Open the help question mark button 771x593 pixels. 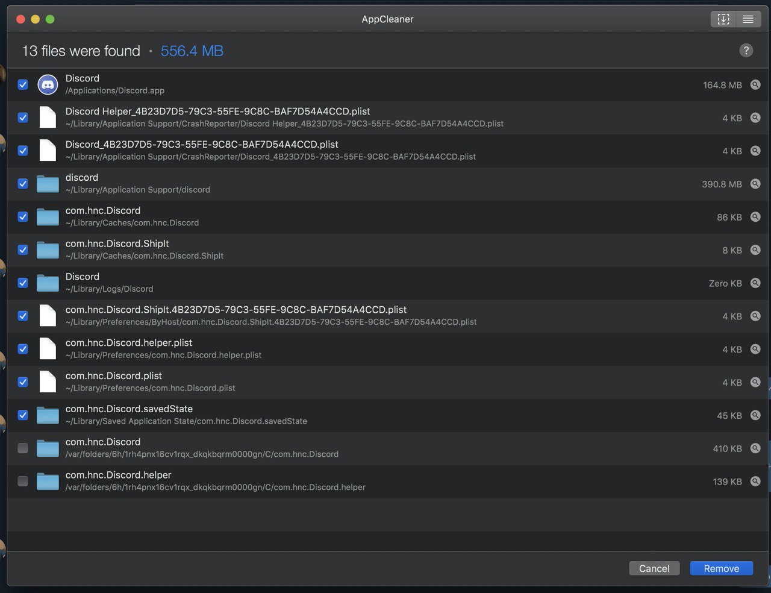[x=746, y=51]
